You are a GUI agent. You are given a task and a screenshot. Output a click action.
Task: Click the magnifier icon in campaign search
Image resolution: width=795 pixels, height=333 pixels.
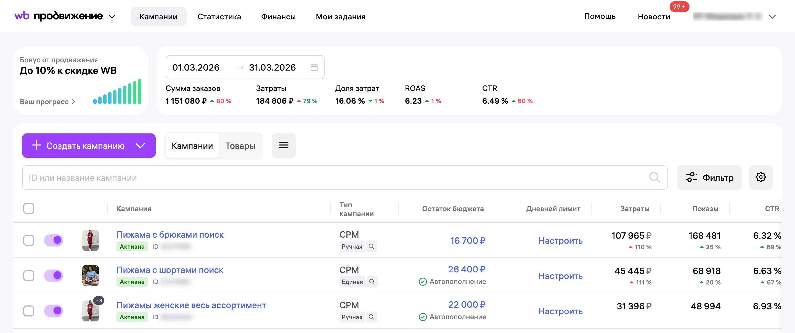(x=654, y=177)
